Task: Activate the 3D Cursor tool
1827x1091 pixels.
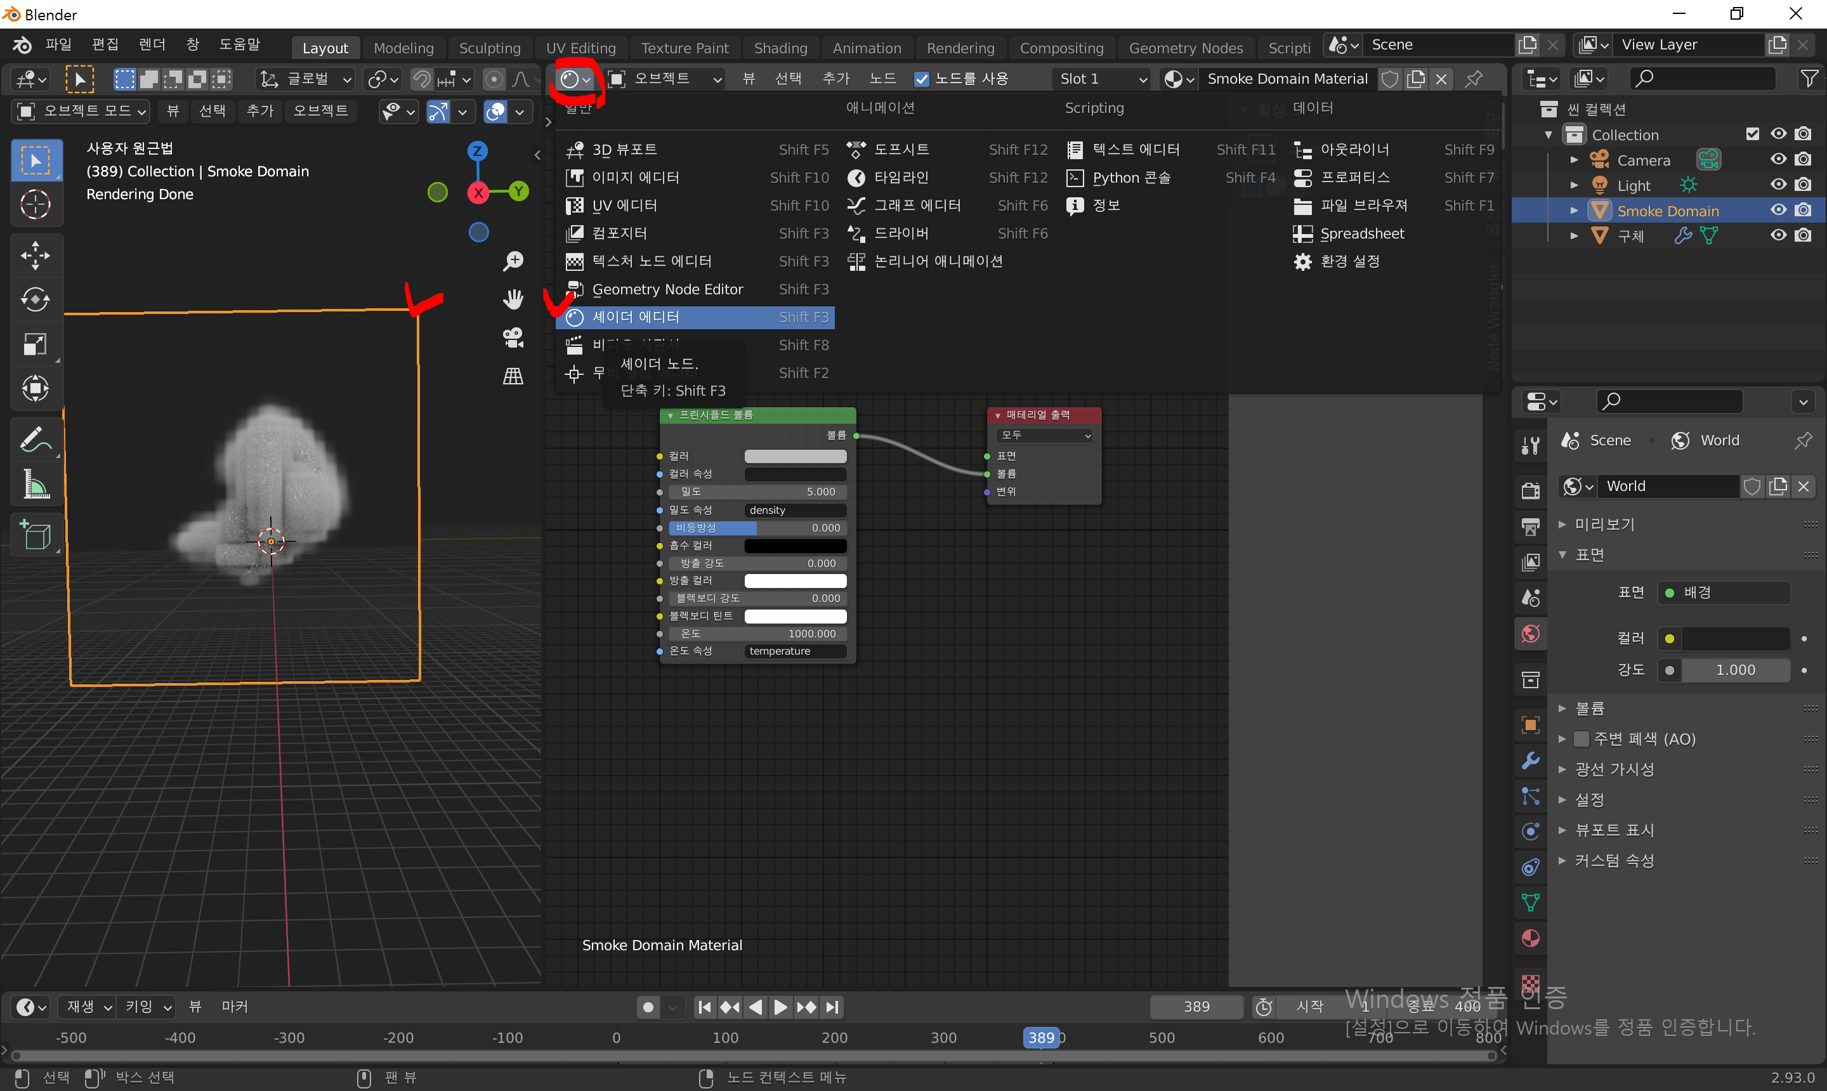Action: (36, 204)
